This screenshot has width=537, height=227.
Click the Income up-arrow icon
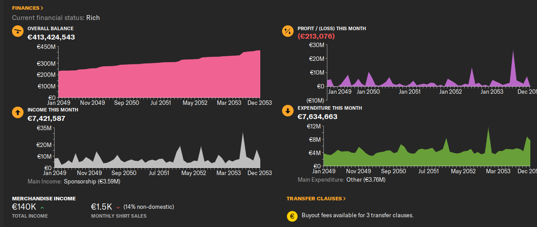pyautogui.click(x=17, y=112)
